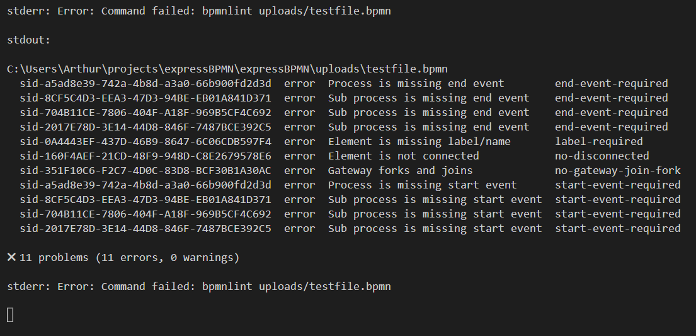Click the "Process is missing start event" message
Viewport: 696px width, 336px height.
pyautogui.click(x=423, y=185)
